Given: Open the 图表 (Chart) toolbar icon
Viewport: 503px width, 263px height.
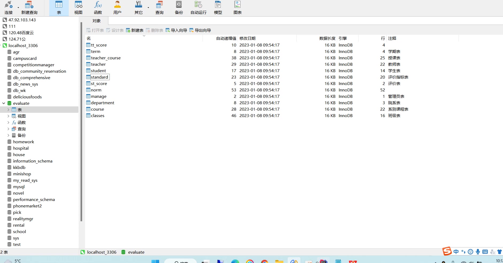Looking at the screenshot, I should point(238,8).
